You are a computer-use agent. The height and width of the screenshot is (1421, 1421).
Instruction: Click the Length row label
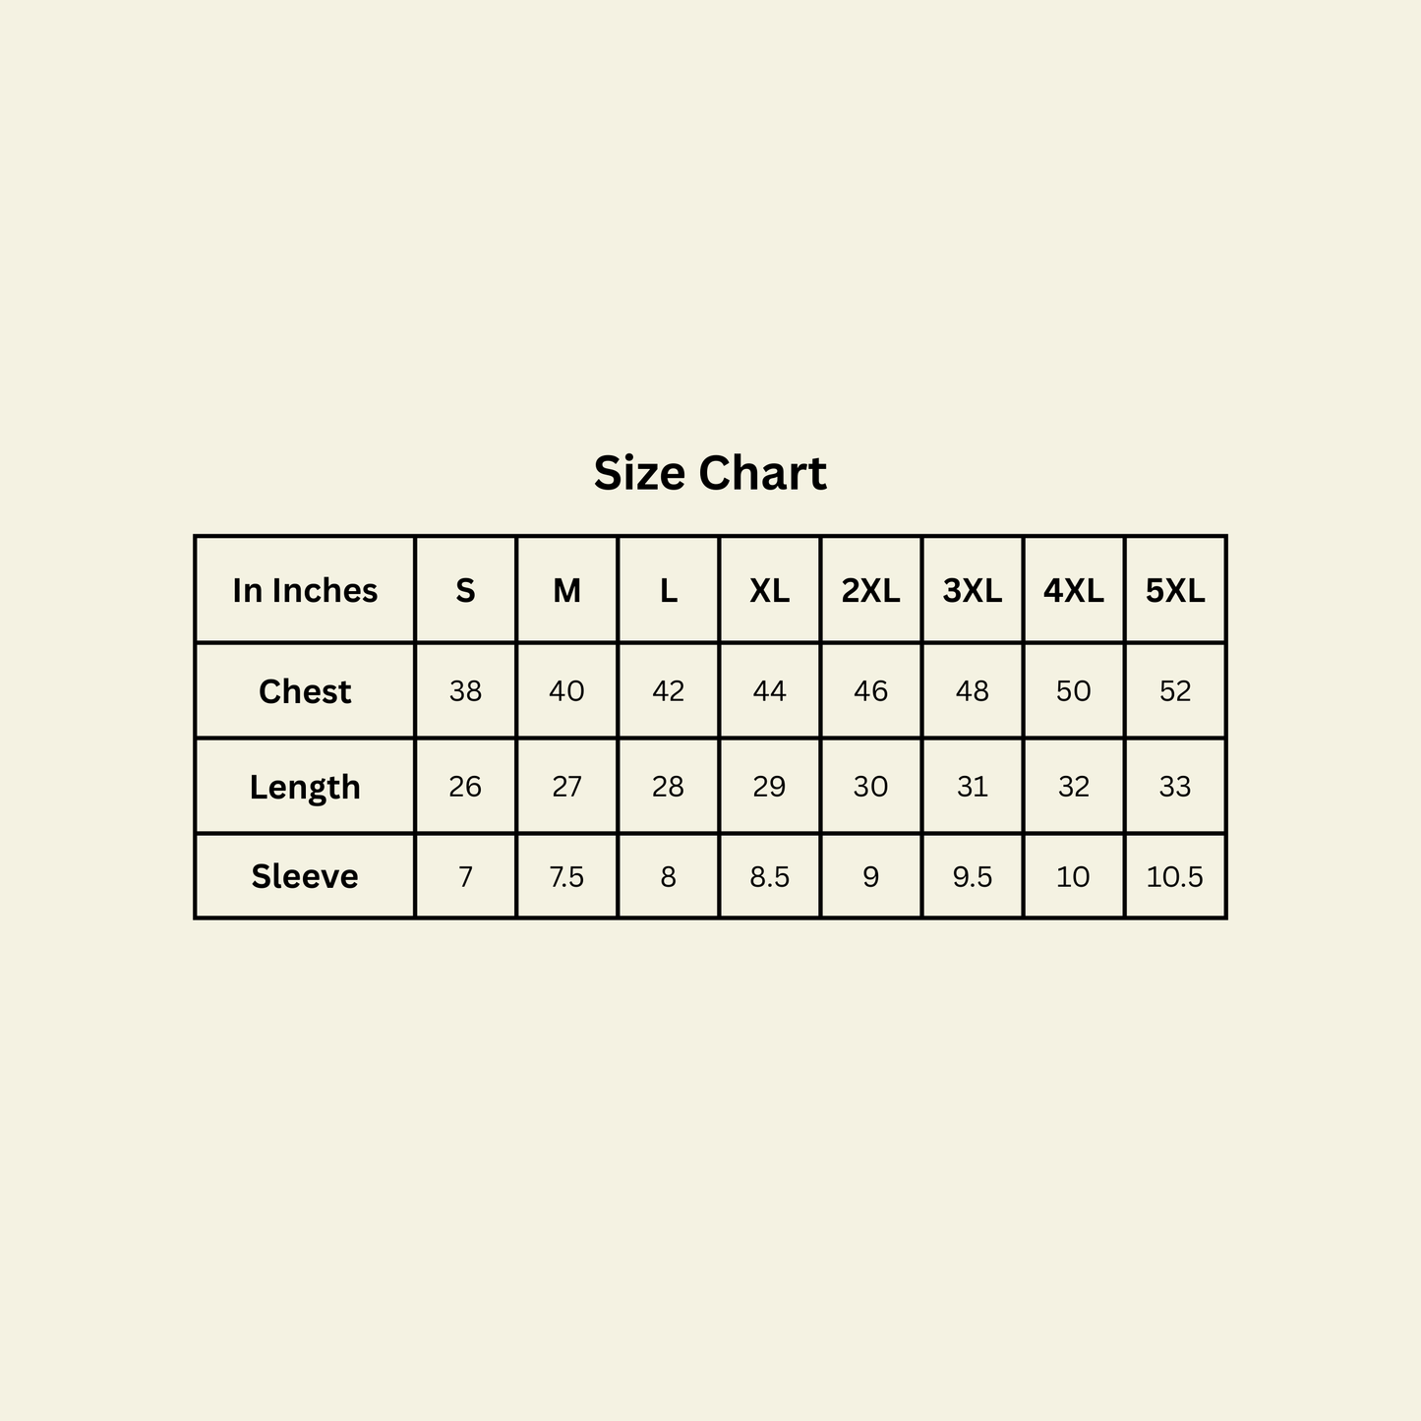pos(305,787)
